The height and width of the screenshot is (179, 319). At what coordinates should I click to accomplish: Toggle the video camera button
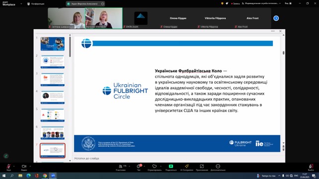(24, 167)
